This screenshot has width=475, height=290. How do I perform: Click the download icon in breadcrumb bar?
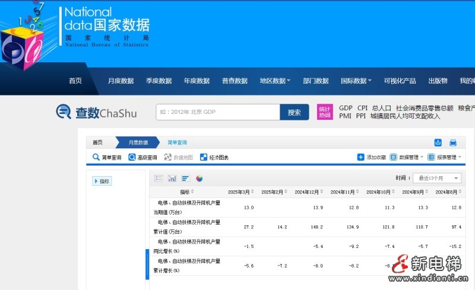tap(438, 142)
